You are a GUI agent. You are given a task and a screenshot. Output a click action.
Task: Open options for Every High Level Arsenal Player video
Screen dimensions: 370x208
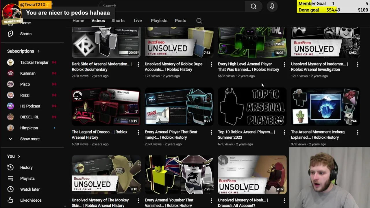[x=284, y=64]
